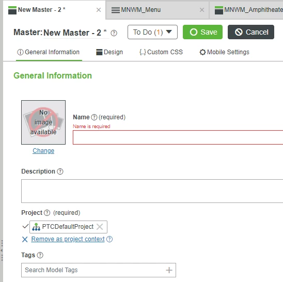283x282 pixels.
Task: Open help icon beside Master title
Action: click(114, 33)
